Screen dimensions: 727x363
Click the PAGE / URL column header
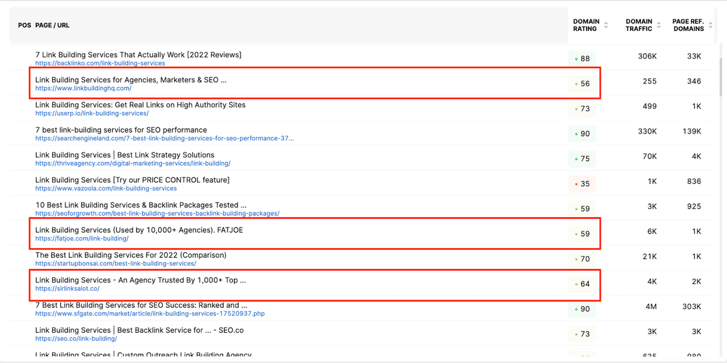(x=52, y=25)
